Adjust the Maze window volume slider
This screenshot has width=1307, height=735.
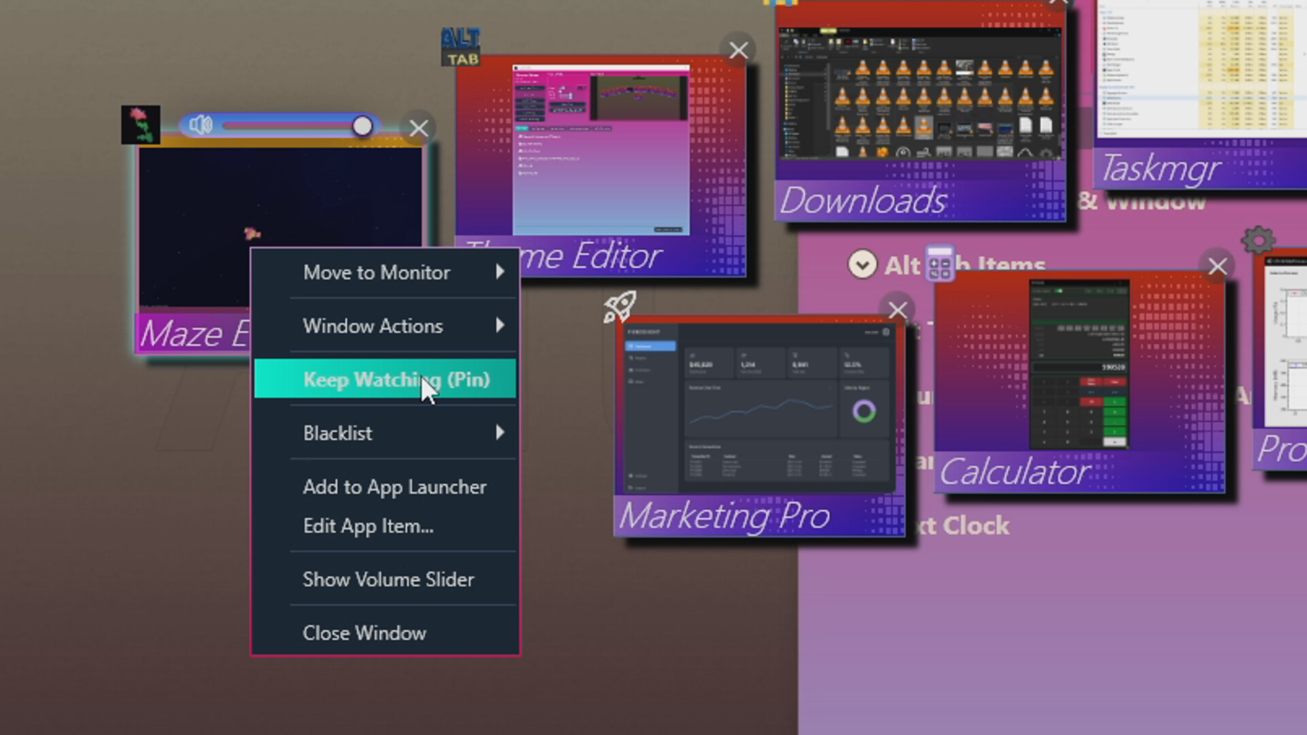point(362,125)
